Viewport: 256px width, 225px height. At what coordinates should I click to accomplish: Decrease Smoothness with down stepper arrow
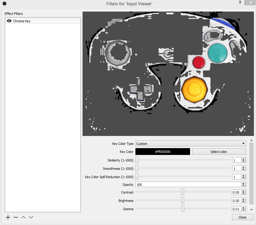point(244,170)
